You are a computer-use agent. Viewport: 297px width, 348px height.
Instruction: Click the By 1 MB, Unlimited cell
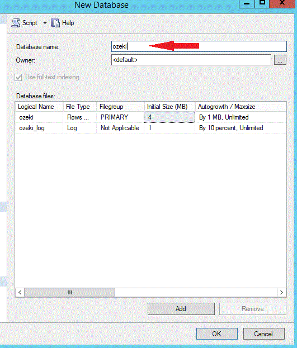coord(241,117)
